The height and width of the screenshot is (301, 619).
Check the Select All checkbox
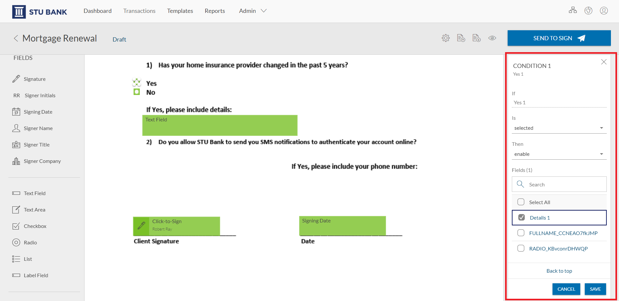[521, 202]
